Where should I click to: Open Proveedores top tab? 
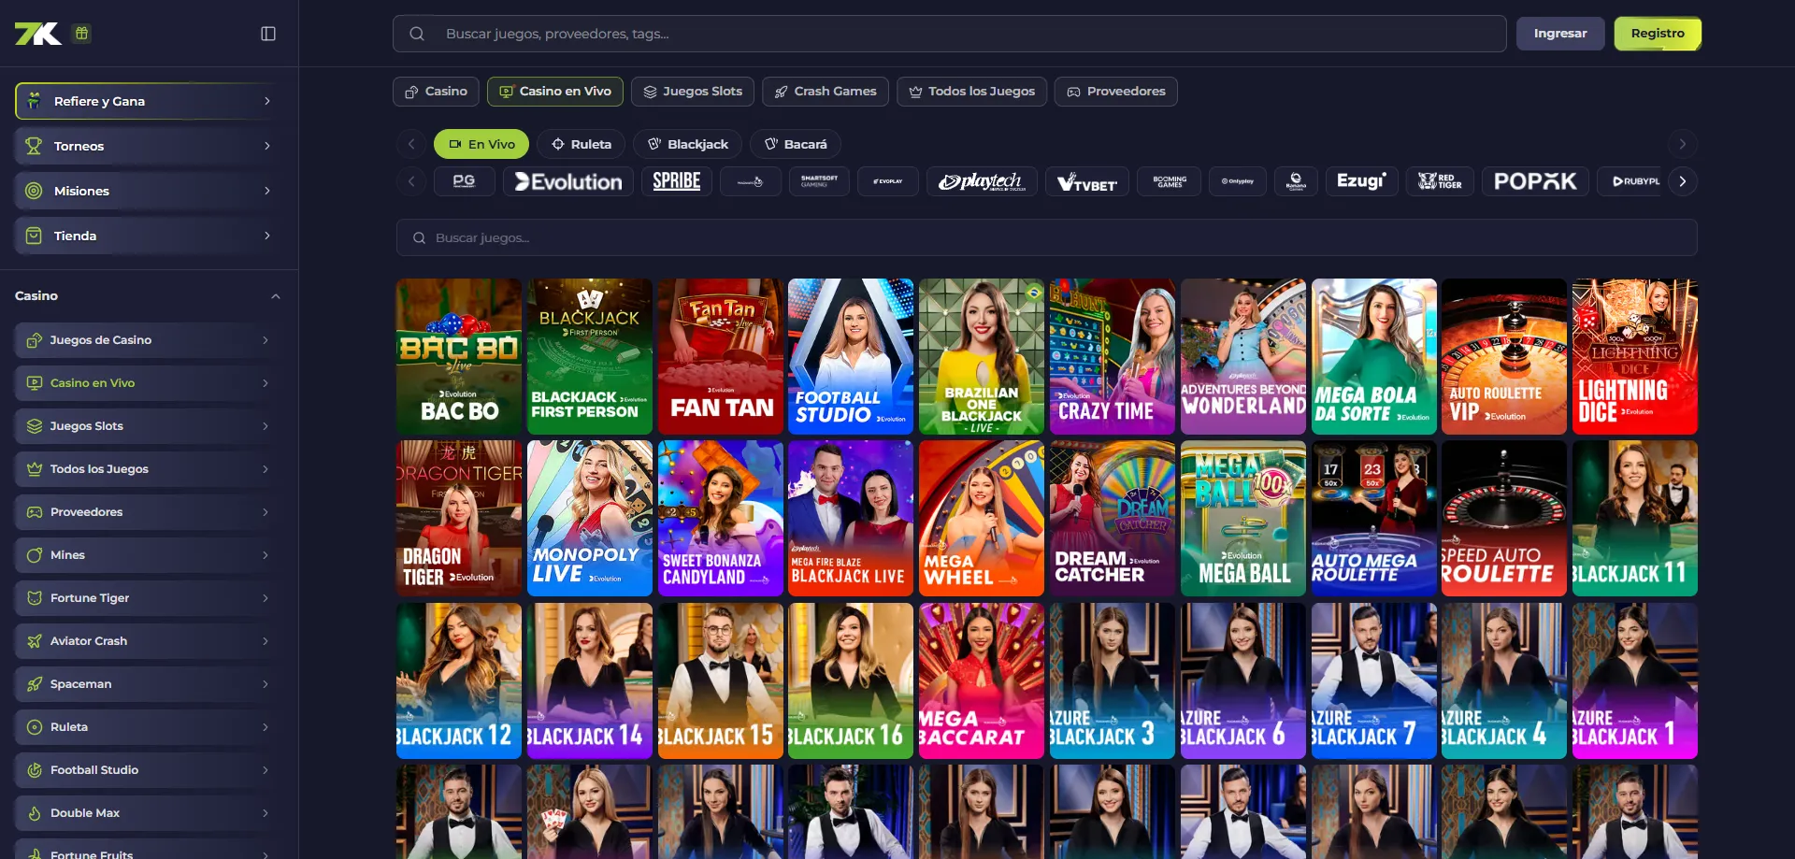[1116, 92]
